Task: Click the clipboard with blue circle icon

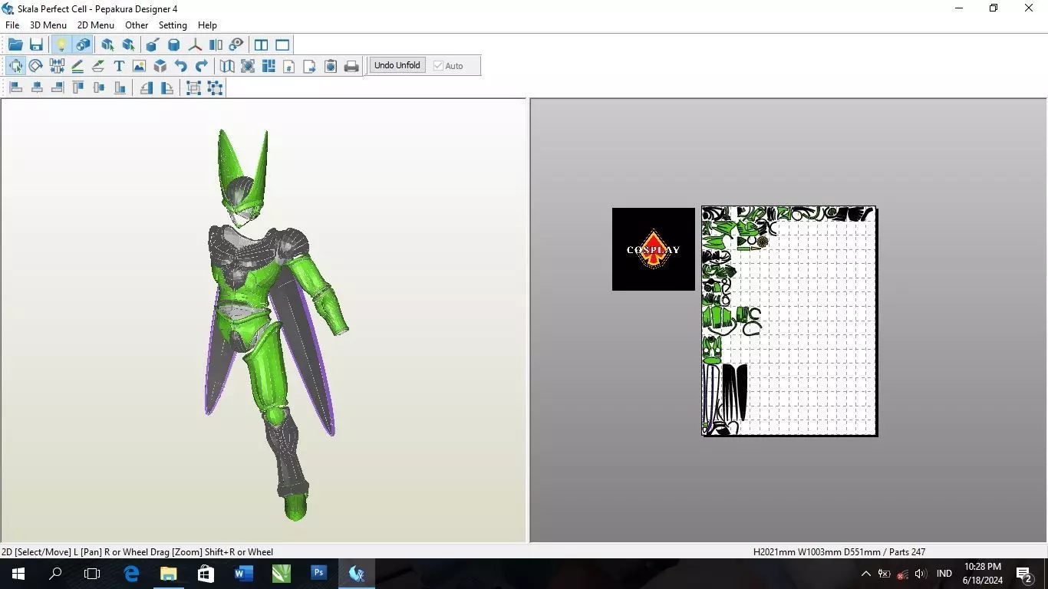Action: coord(331,66)
